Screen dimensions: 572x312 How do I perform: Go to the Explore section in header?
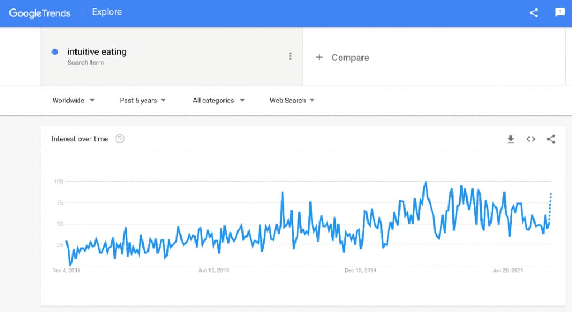(107, 12)
